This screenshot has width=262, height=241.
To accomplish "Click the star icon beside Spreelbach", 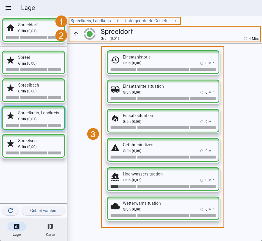I will point(11,88).
